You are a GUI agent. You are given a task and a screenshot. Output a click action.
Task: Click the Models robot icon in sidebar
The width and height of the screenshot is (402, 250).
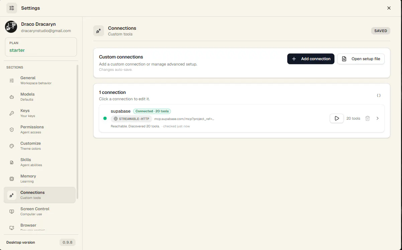coord(12,97)
